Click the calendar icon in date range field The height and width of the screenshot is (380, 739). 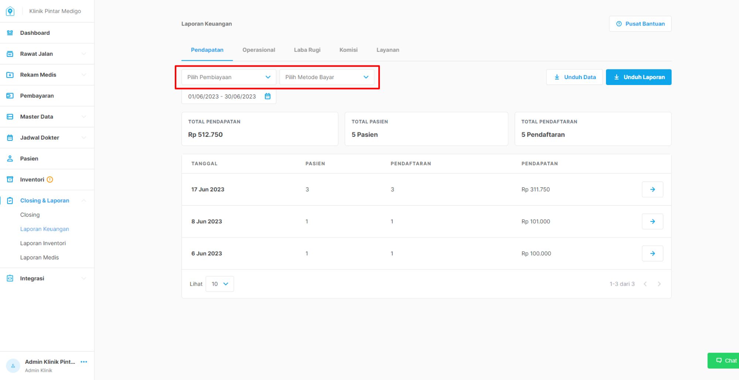pos(268,96)
